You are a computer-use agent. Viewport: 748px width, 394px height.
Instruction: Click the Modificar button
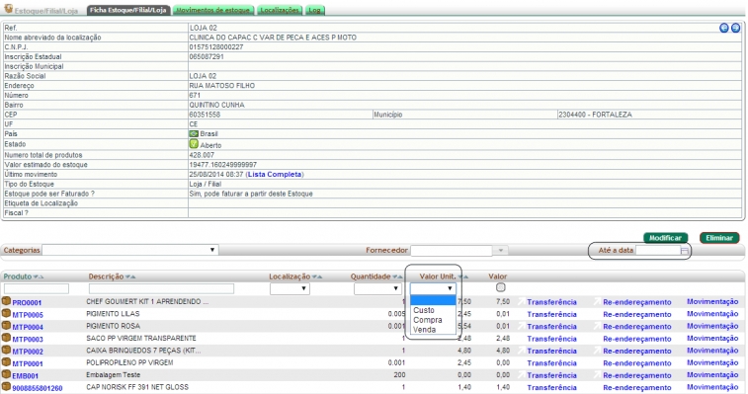click(x=665, y=238)
